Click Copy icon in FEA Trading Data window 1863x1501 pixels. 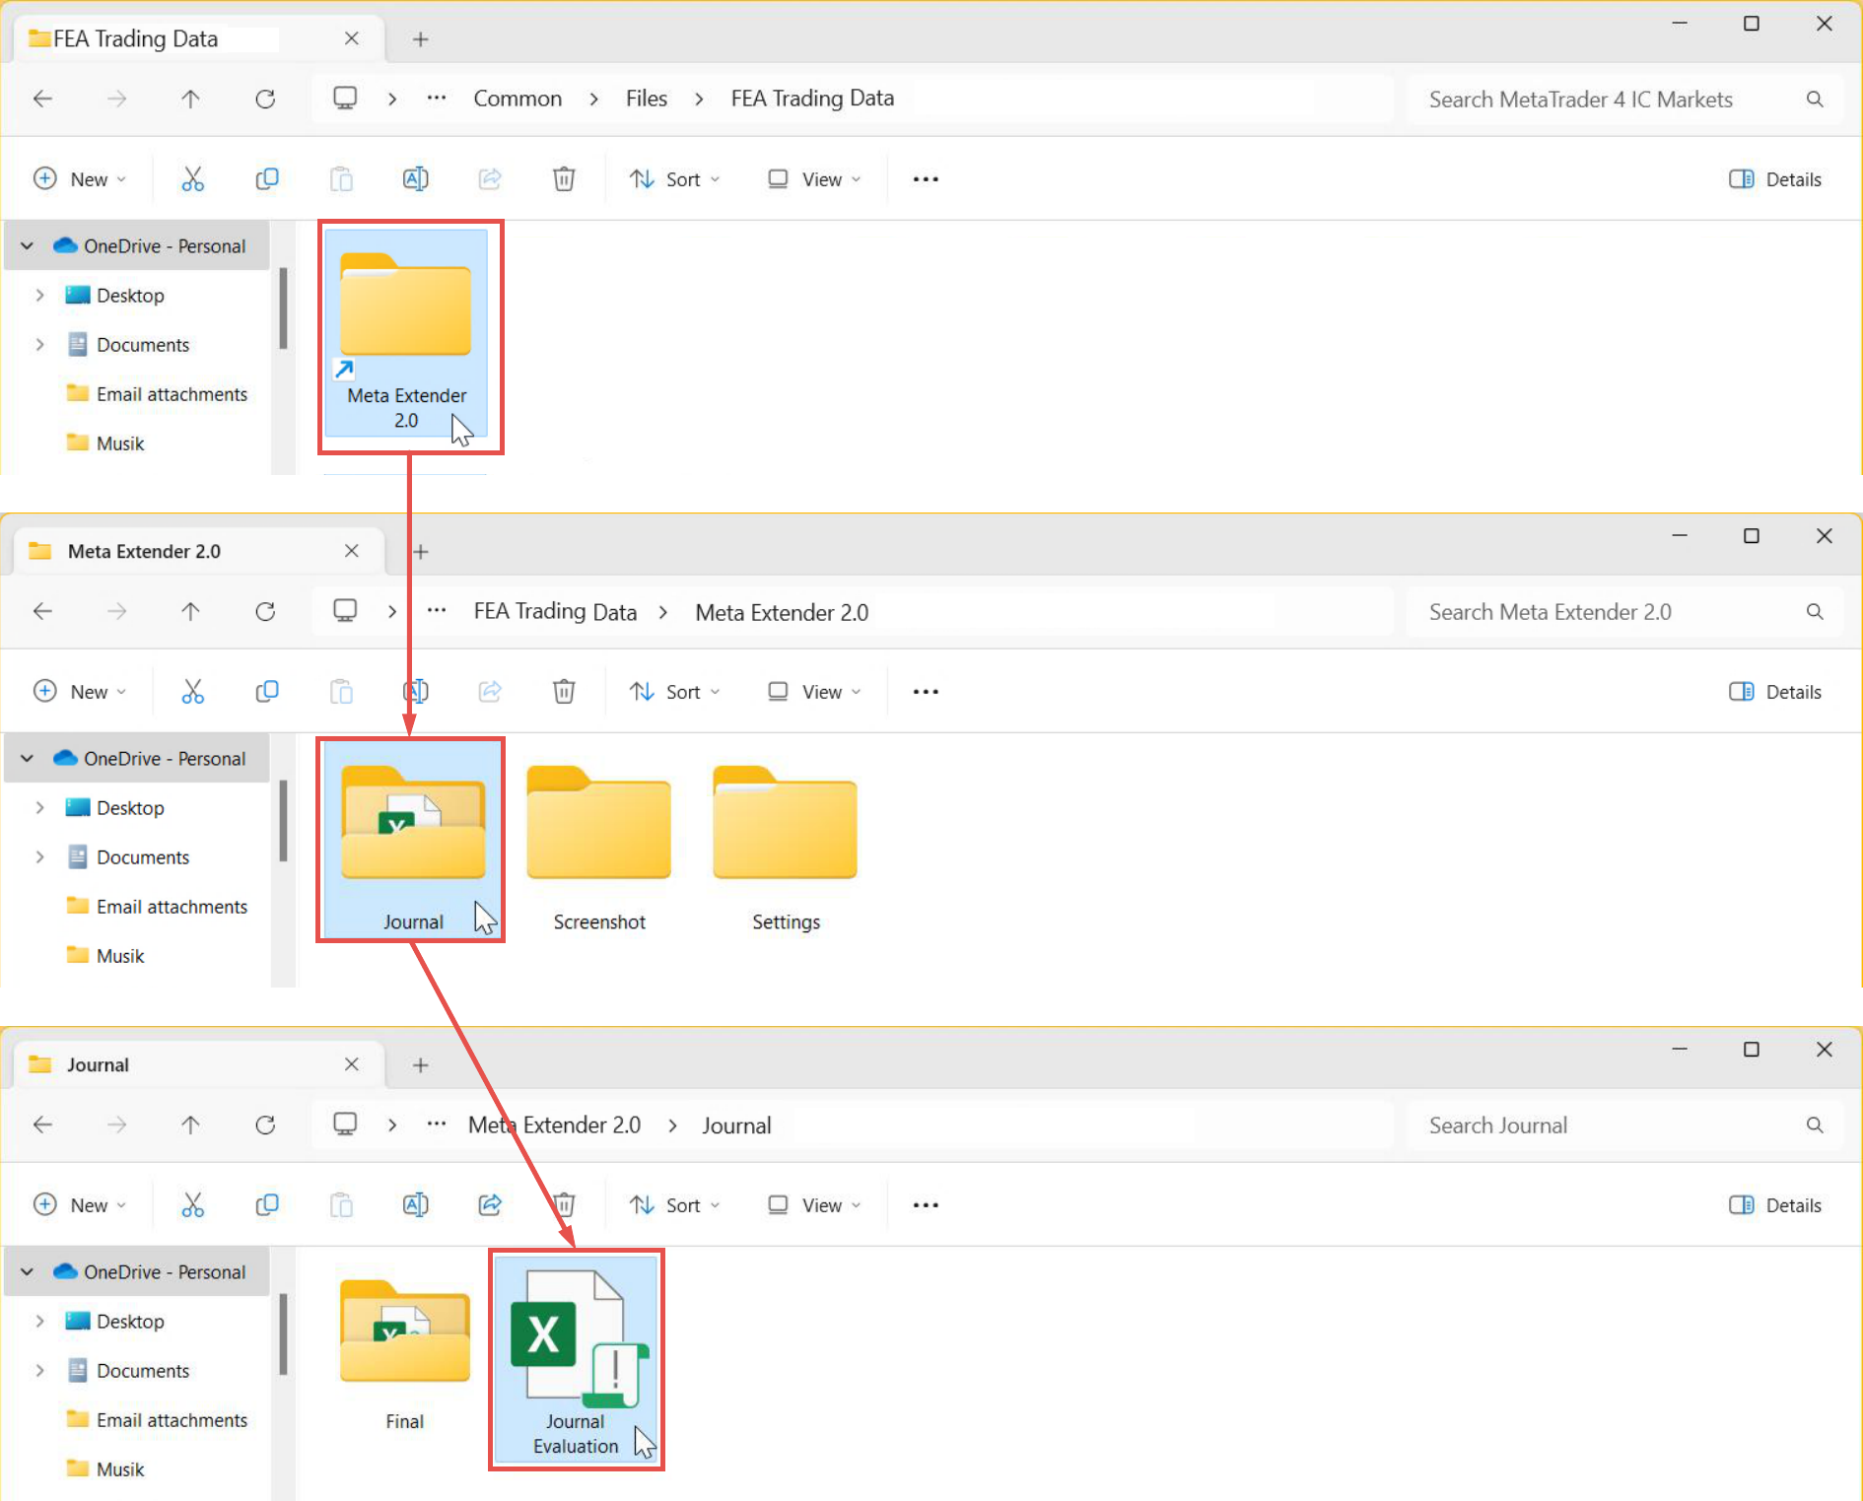[x=267, y=178]
